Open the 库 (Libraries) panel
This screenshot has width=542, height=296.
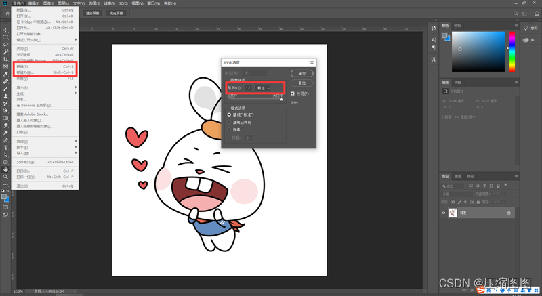point(529,40)
